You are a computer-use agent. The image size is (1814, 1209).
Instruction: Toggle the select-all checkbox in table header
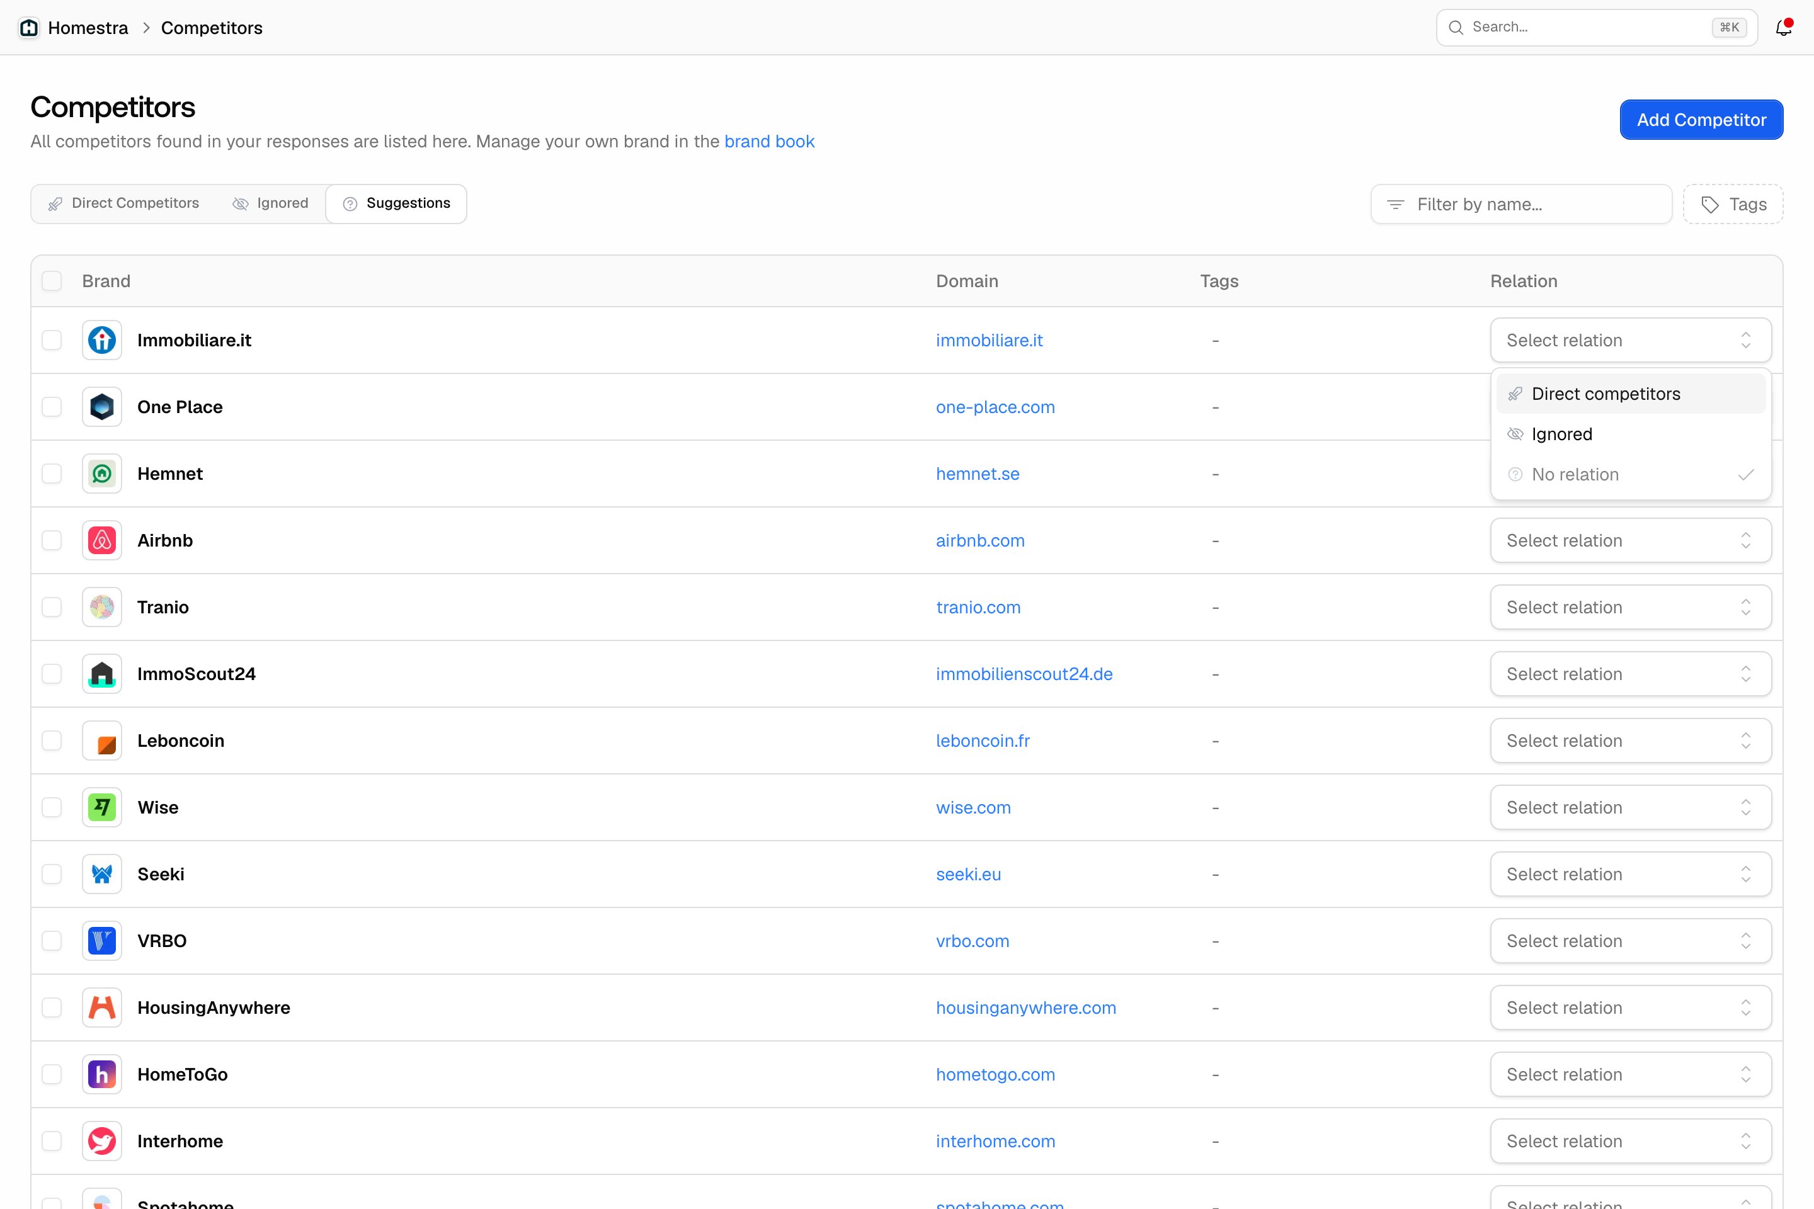point(52,281)
